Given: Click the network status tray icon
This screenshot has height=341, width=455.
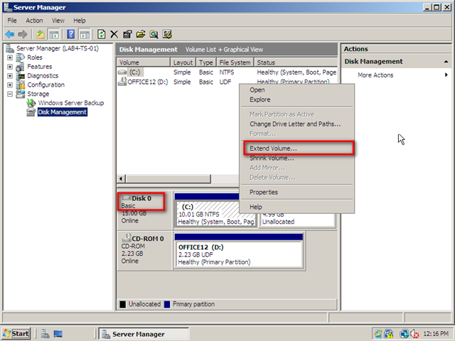Looking at the screenshot, I should [404, 334].
